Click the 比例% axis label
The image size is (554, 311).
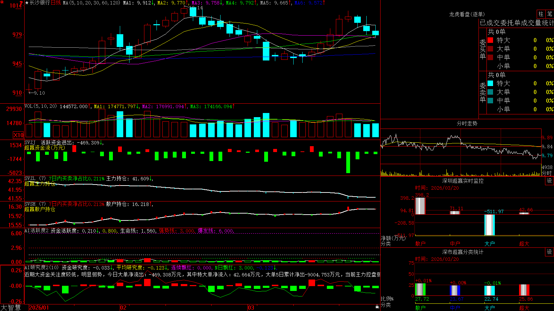click(x=387, y=299)
